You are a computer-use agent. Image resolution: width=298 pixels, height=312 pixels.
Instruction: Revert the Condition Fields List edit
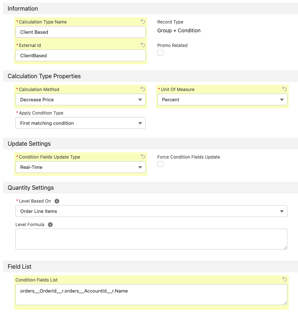[284, 280]
